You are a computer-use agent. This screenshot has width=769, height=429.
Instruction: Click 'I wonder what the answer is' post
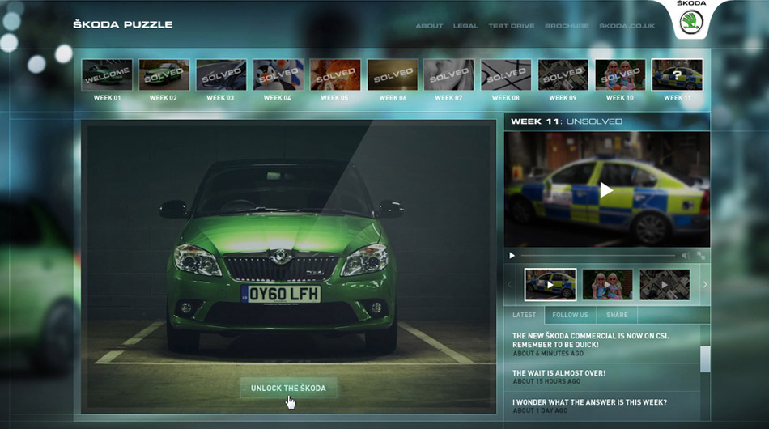[x=589, y=406]
